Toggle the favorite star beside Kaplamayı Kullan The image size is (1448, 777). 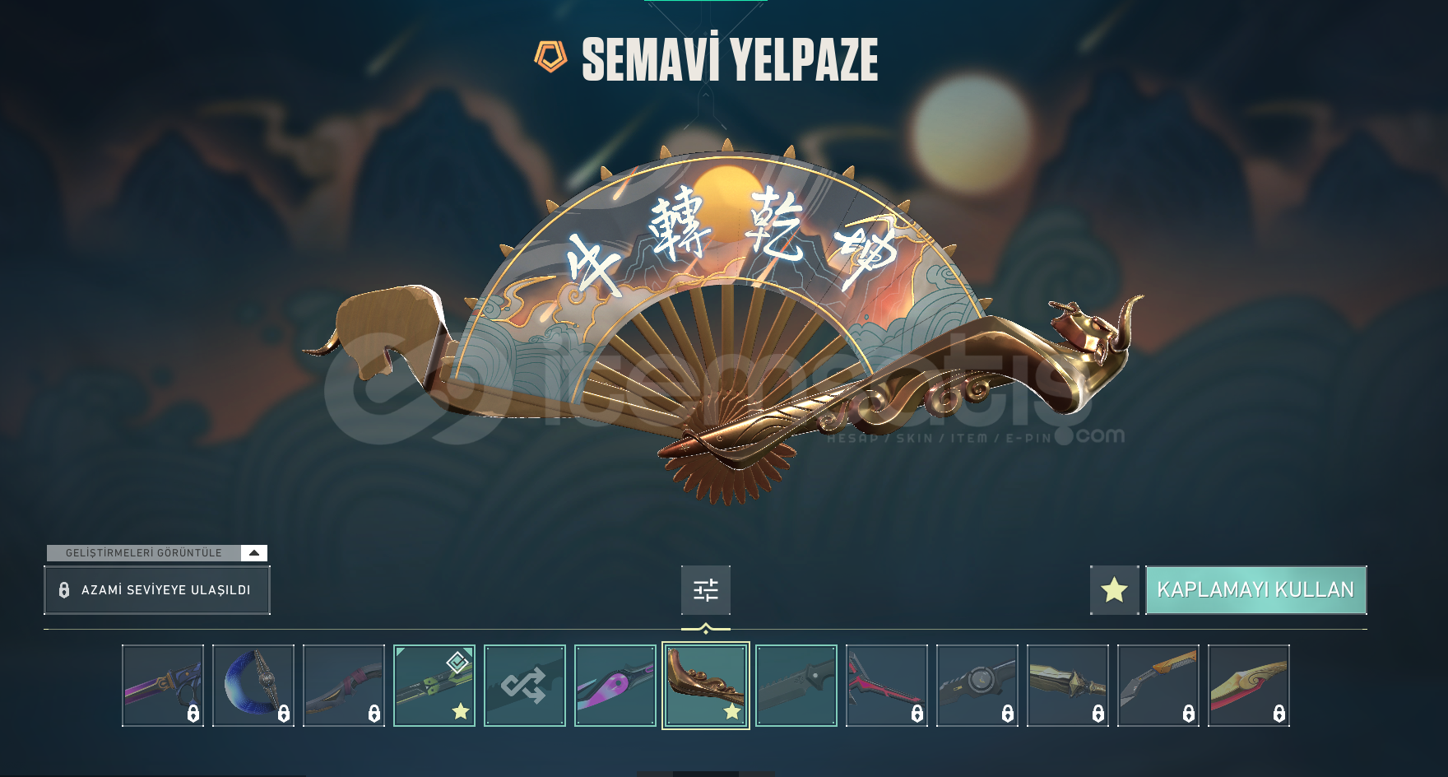pyautogui.click(x=1115, y=590)
